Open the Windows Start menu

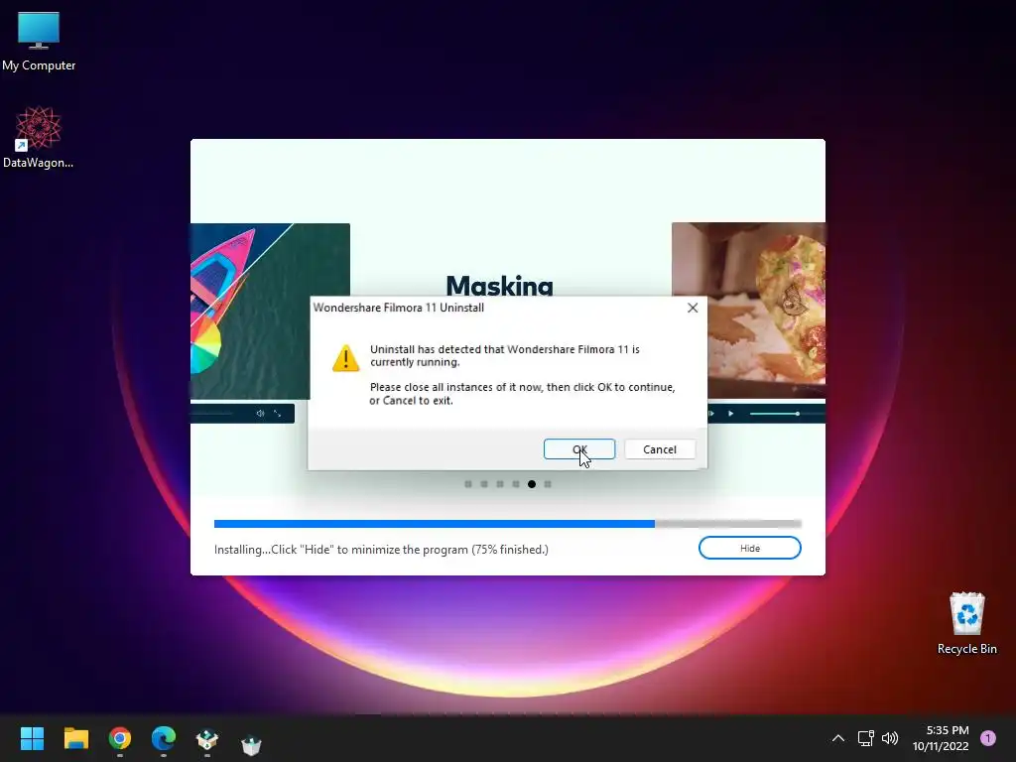tap(32, 738)
